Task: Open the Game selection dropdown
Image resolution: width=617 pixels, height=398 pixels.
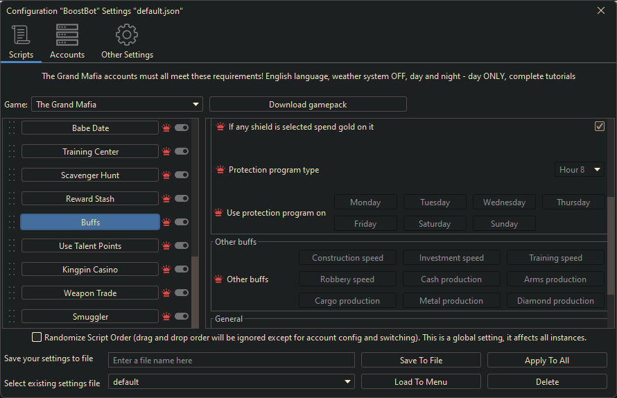Action: point(117,105)
